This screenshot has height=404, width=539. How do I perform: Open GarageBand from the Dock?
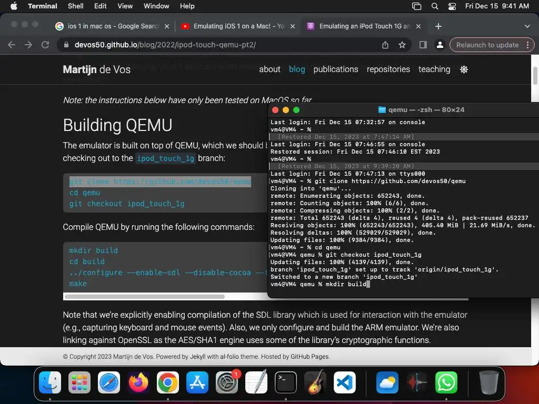pos(315,382)
